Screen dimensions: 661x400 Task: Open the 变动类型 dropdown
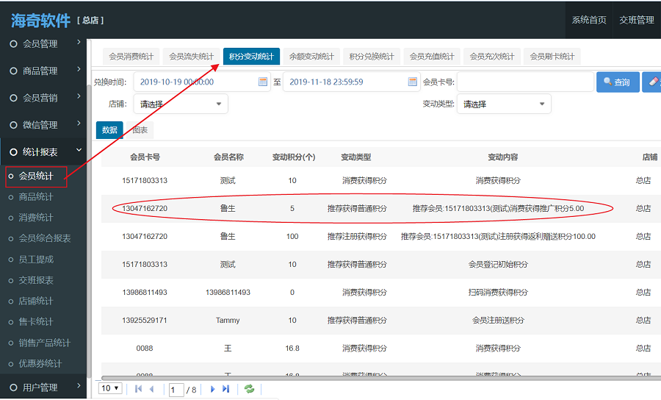503,104
